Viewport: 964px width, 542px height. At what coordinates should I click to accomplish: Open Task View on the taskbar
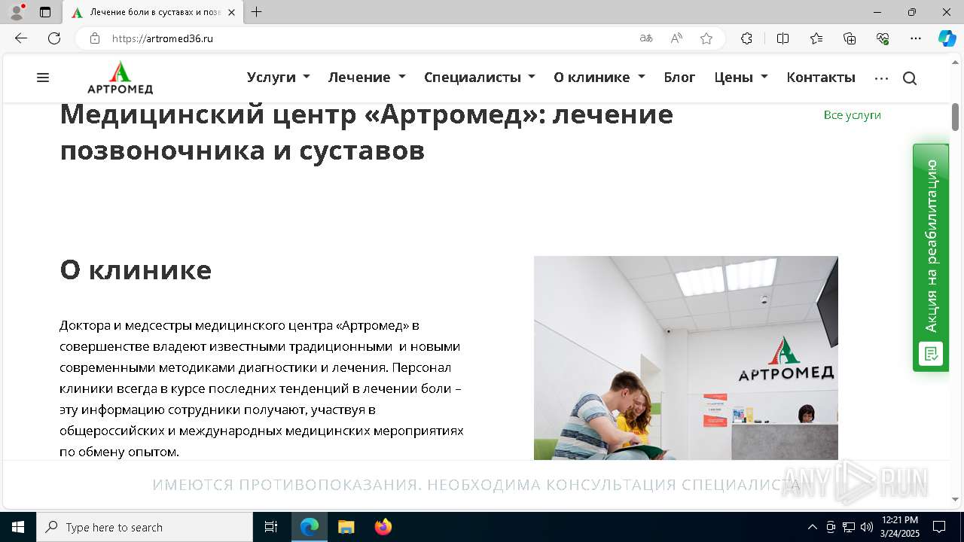[271, 527]
